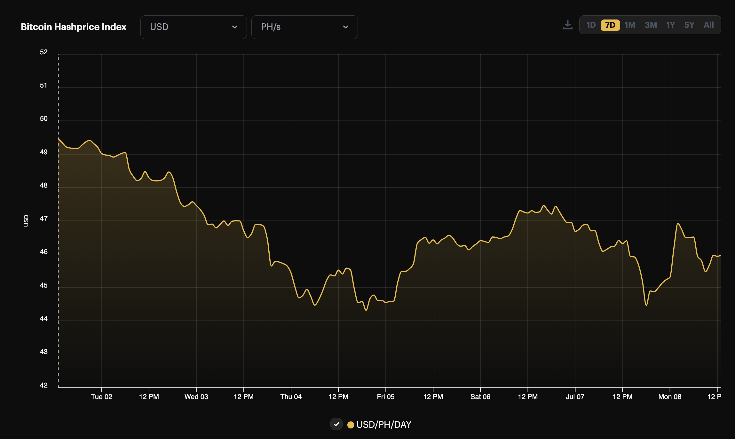Click the Fri 05 axis label

click(x=386, y=397)
